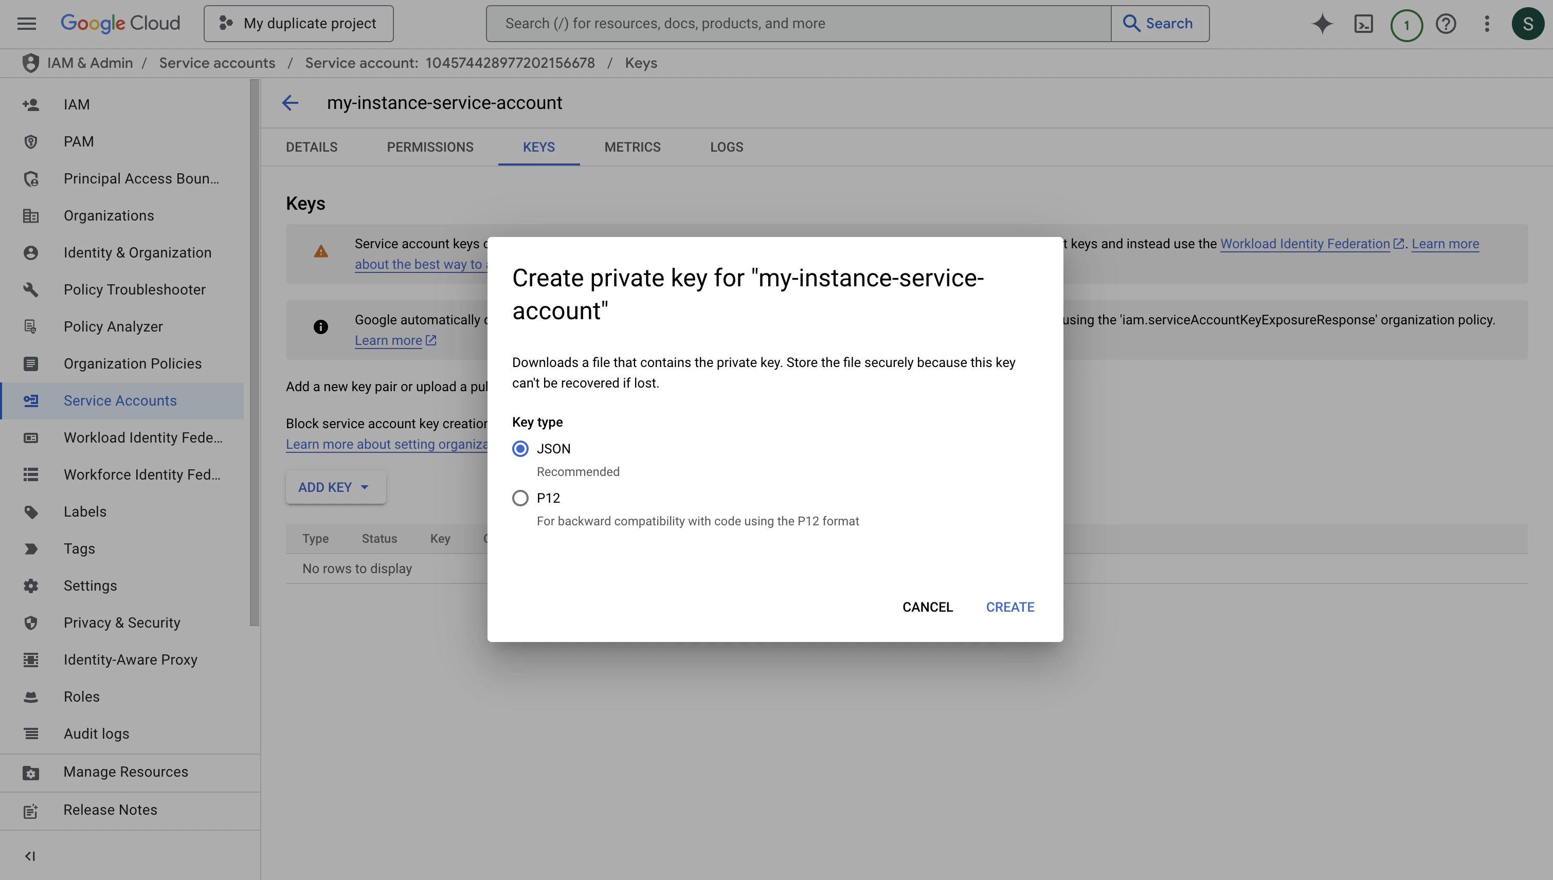Click the Type column header in keys table
Screen dimensions: 1553x880
[x=315, y=539]
